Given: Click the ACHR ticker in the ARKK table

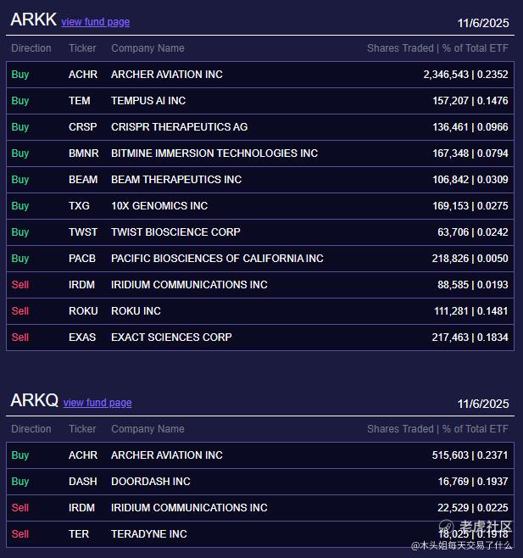Looking at the screenshot, I should (83, 75).
